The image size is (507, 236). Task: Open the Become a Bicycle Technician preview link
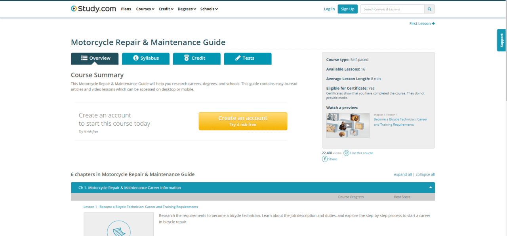click(400, 122)
